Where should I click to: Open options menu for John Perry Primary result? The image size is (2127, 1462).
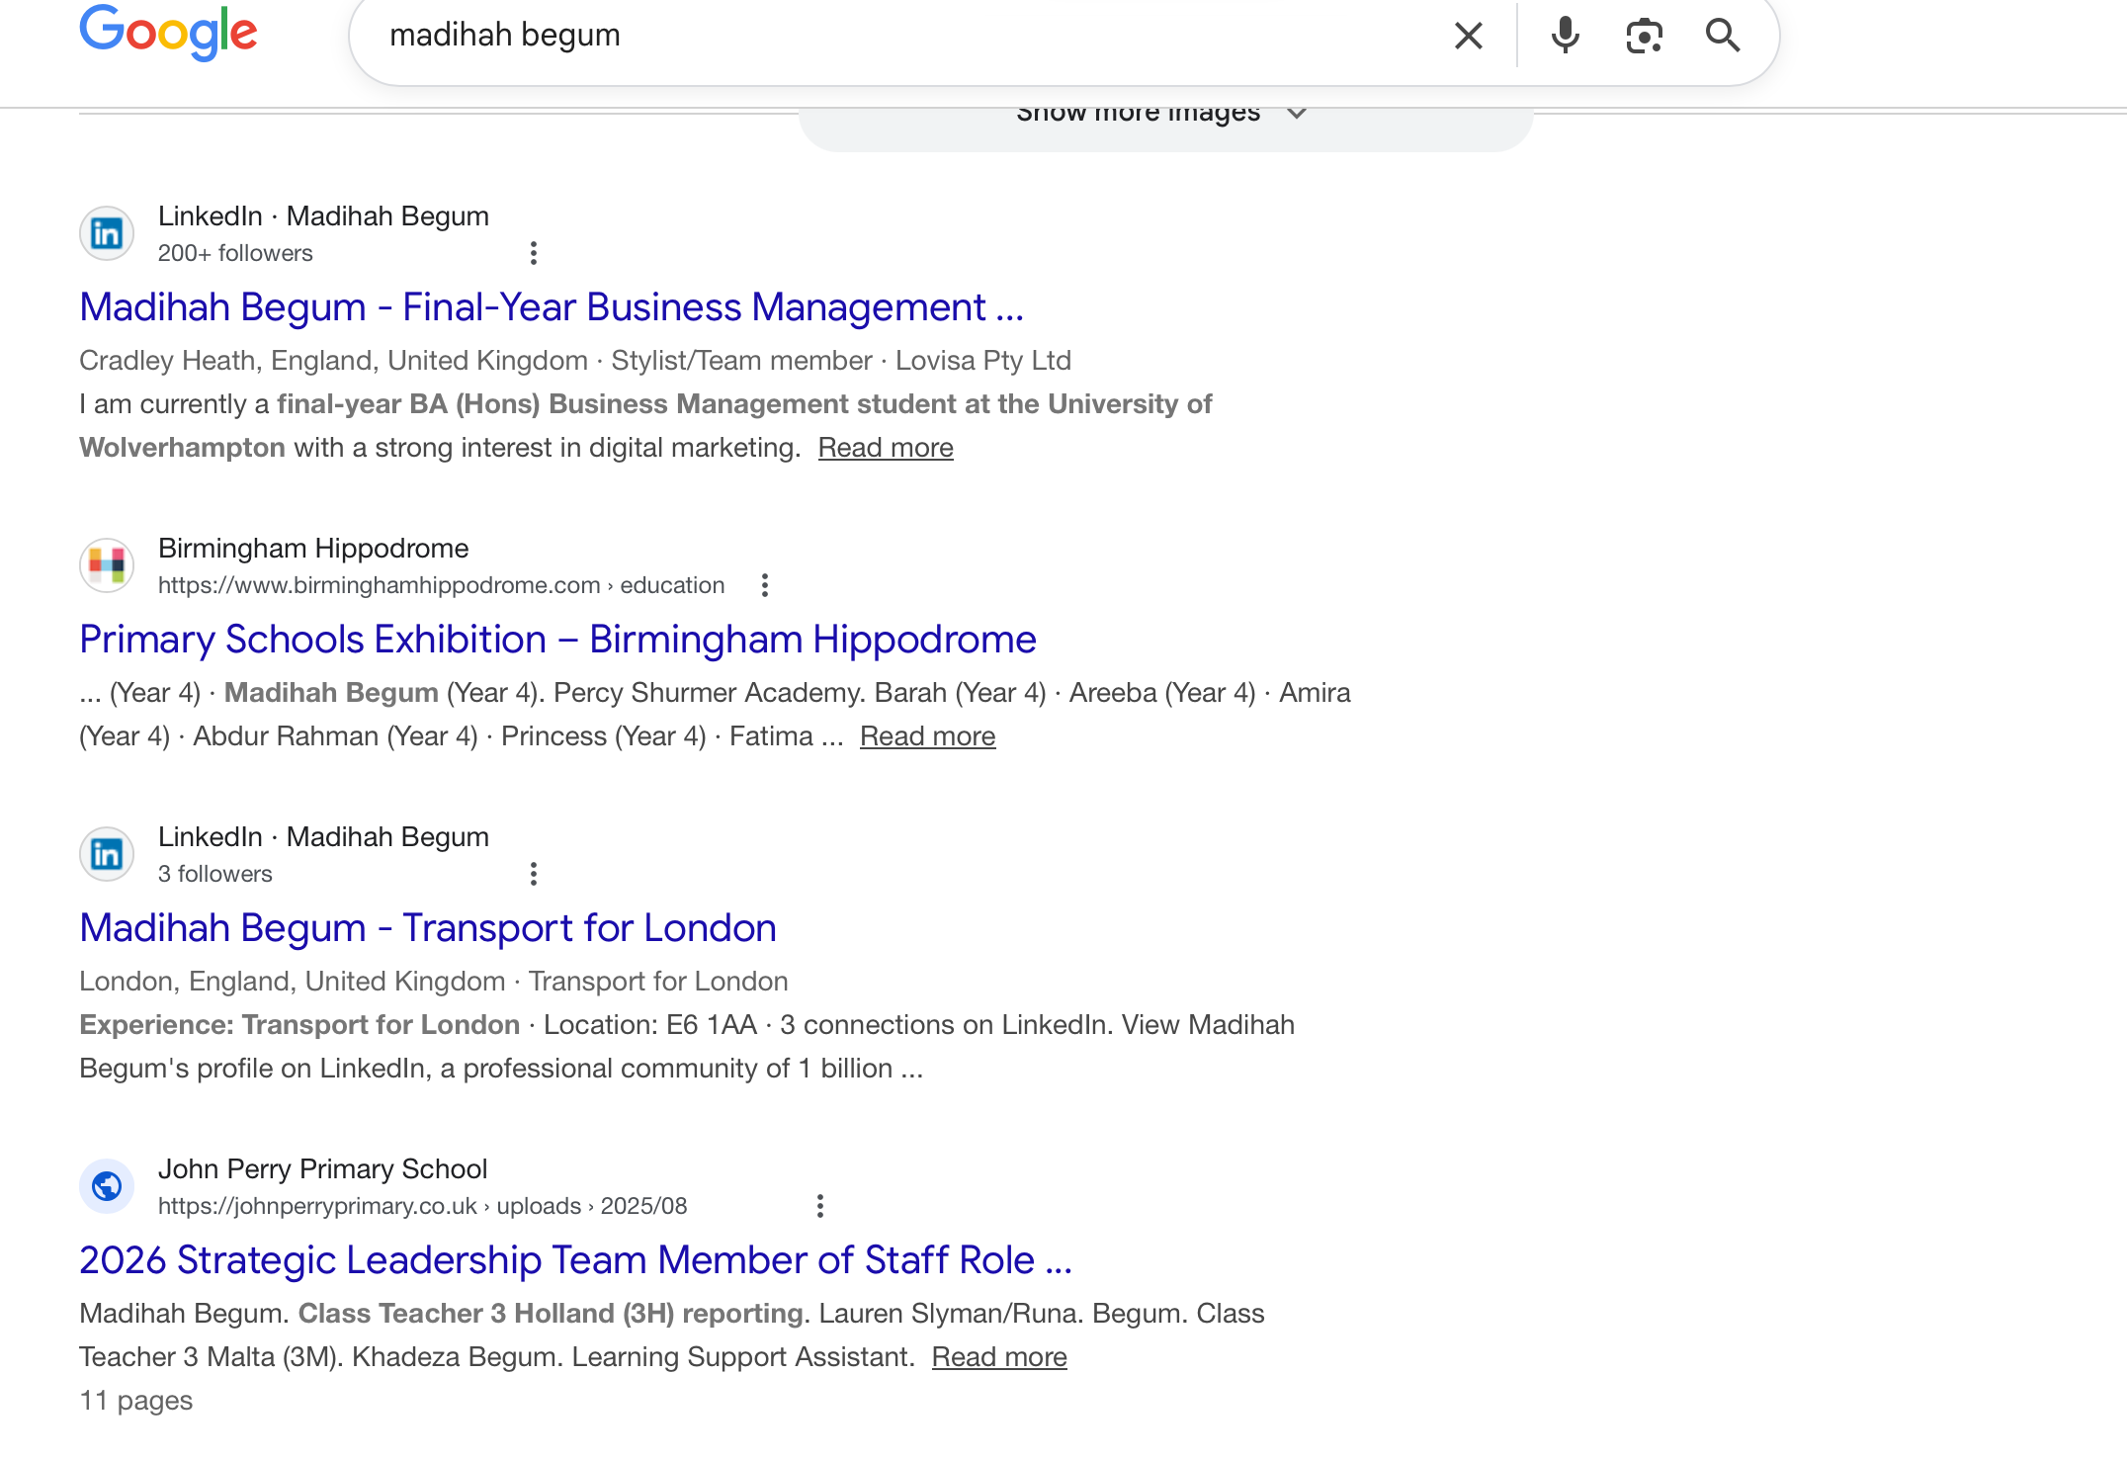pos(819,1206)
